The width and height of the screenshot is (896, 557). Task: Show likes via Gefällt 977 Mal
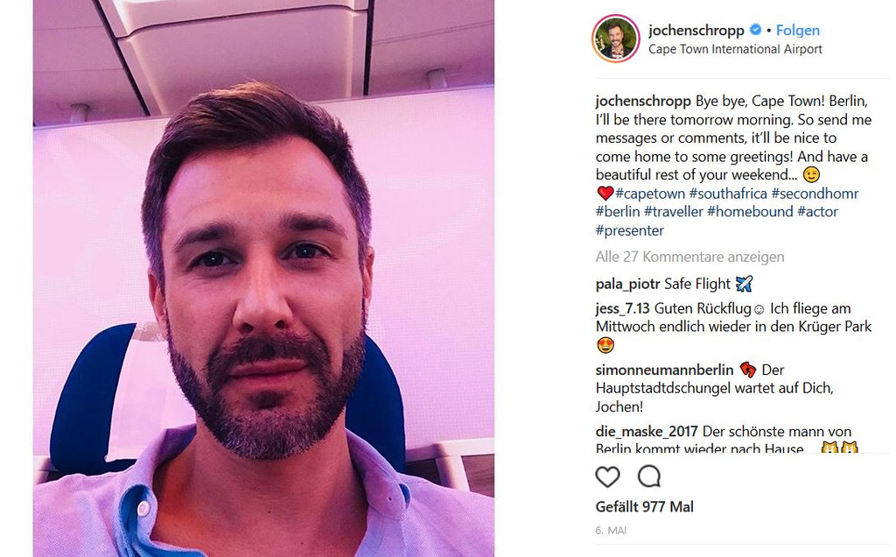pyautogui.click(x=645, y=507)
